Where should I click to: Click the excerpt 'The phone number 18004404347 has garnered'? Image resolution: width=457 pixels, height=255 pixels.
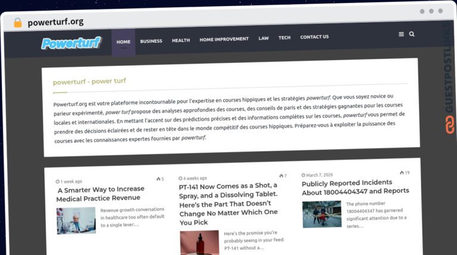pyautogui.click(x=376, y=215)
